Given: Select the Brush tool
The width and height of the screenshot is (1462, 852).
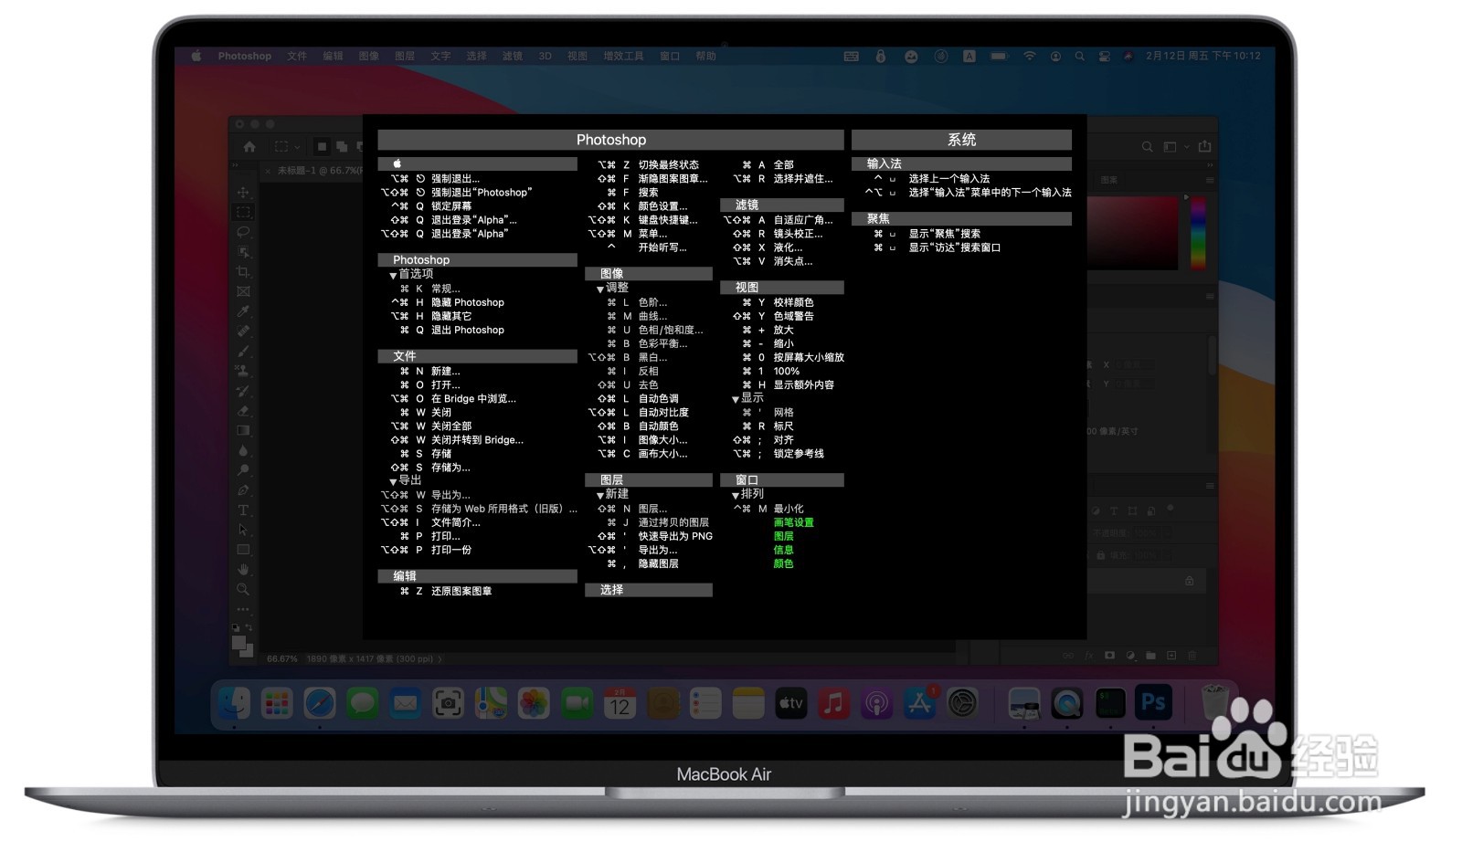Looking at the screenshot, I should click(x=243, y=351).
